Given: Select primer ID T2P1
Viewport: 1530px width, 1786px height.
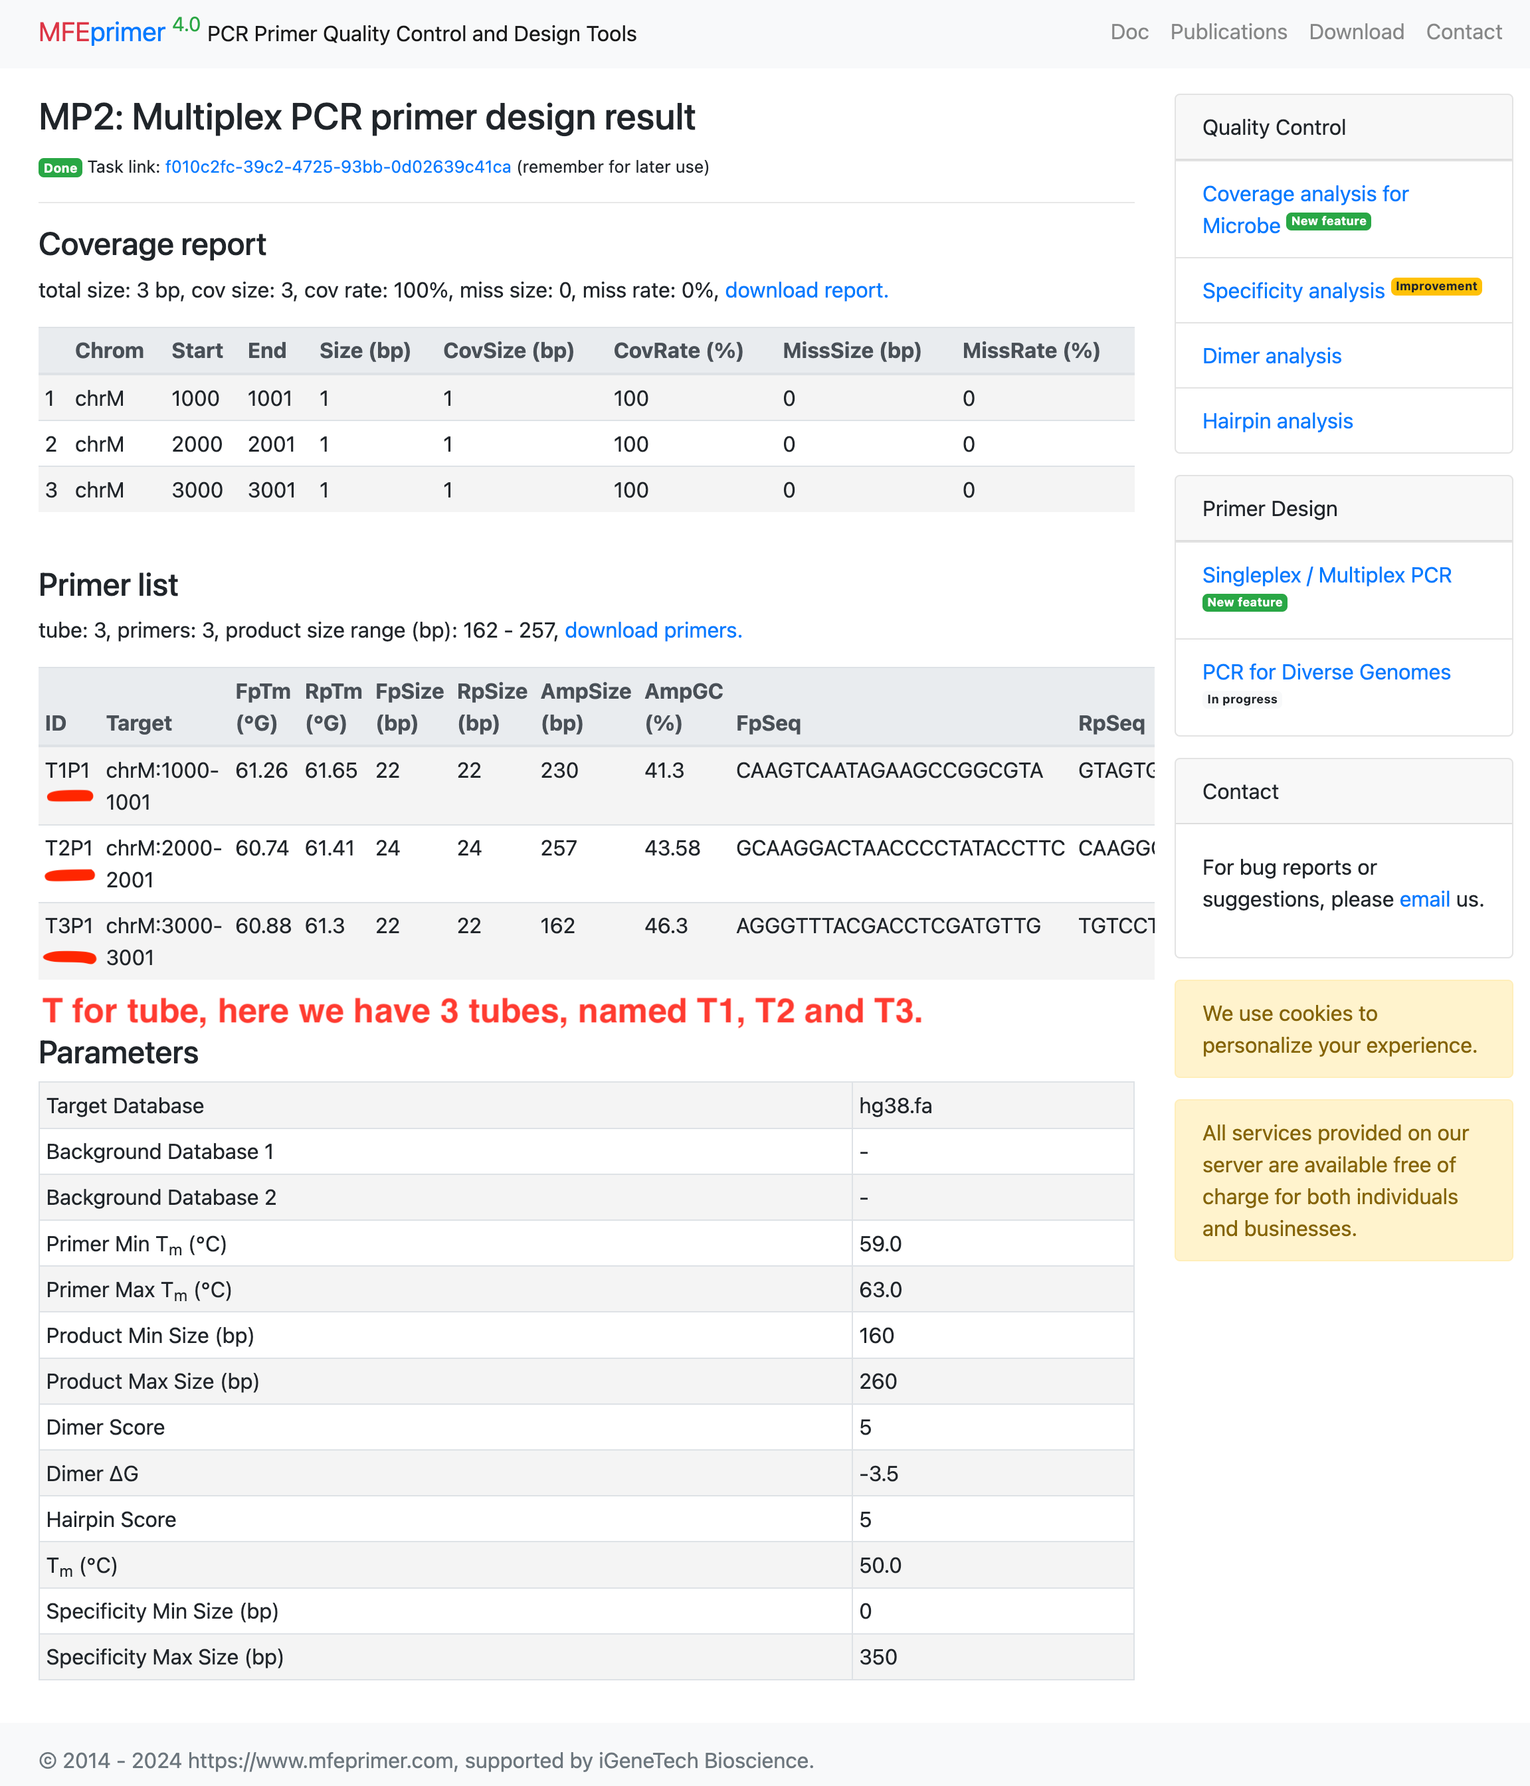Looking at the screenshot, I should (x=68, y=848).
